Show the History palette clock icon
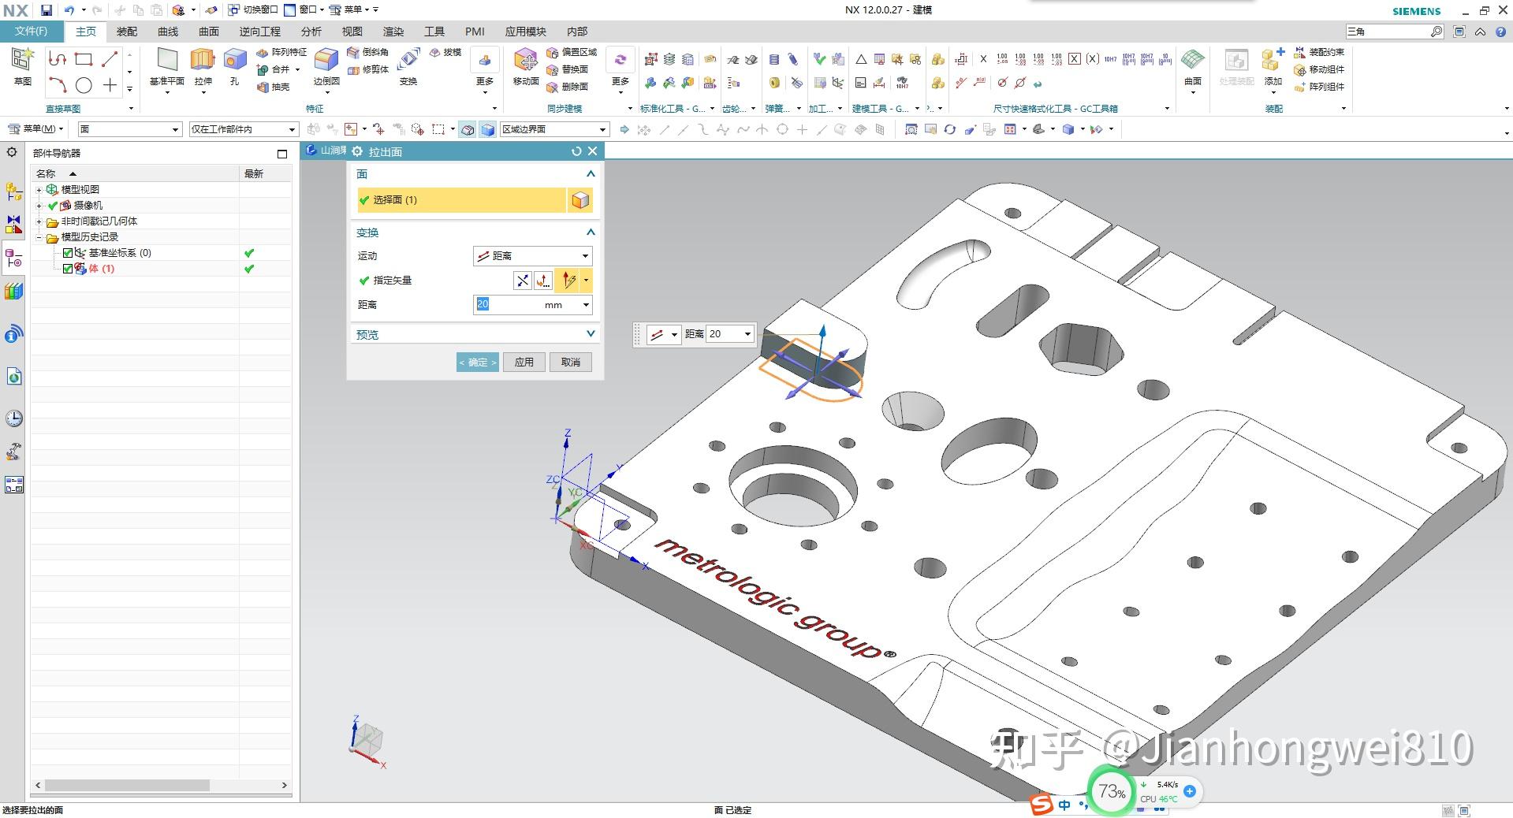 [13, 418]
